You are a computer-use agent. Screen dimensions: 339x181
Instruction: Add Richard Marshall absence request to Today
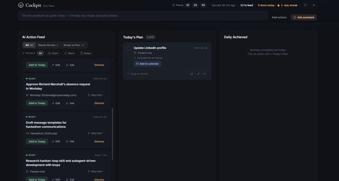pyautogui.click(x=37, y=103)
